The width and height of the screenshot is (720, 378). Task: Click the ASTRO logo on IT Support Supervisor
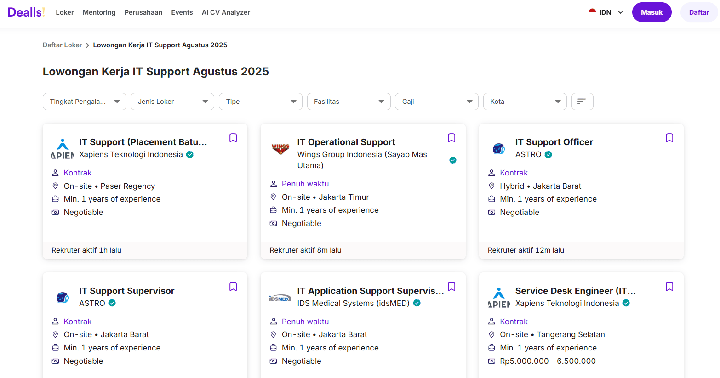[63, 298]
